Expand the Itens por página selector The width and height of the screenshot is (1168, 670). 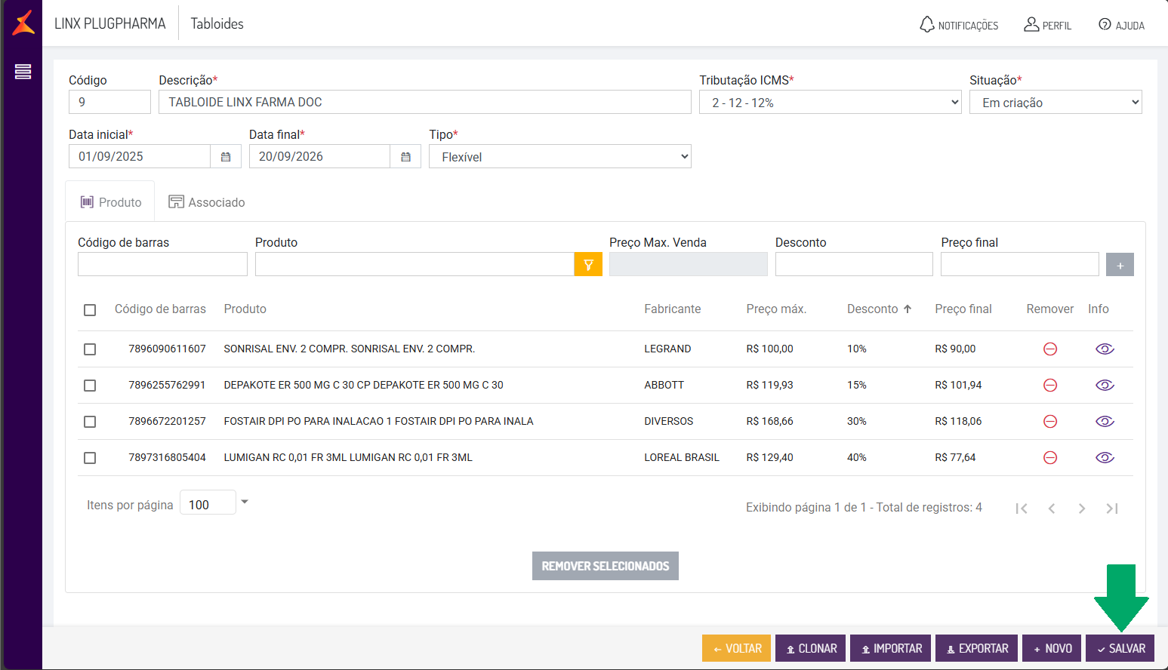tap(244, 502)
